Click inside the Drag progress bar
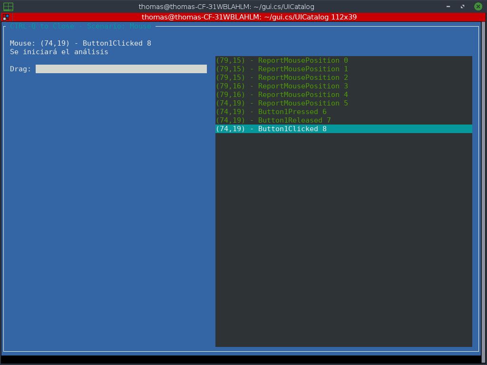This screenshot has width=487, height=365. point(121,68)
